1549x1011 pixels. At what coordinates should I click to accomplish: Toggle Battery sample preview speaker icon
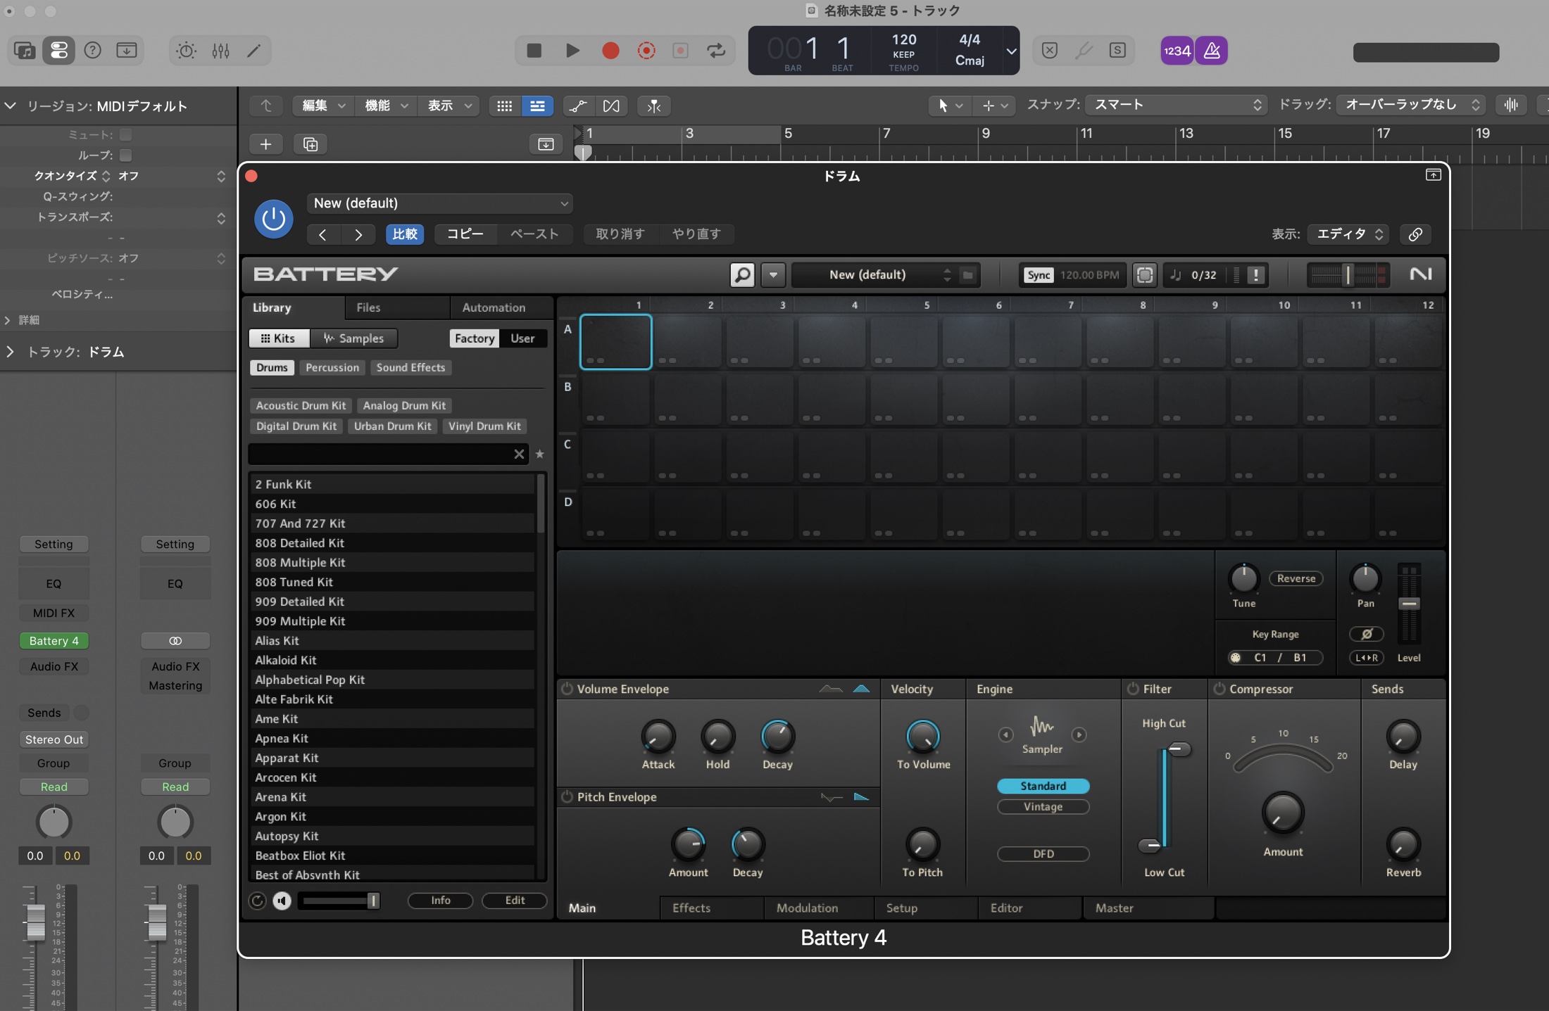tap(282, 901)
